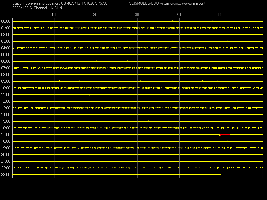Image resolution: width=267 pixels, height=200 pixels.
Task: Click the 03:00 hour label
Action: 6,41
